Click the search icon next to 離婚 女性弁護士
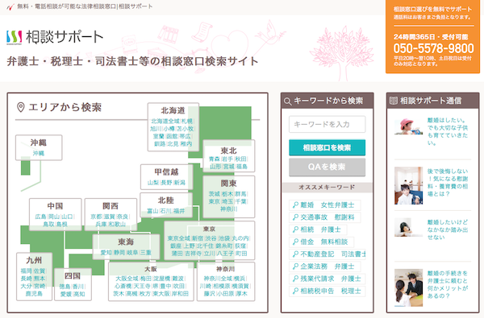Screen dimensions: 484x318 295,205
